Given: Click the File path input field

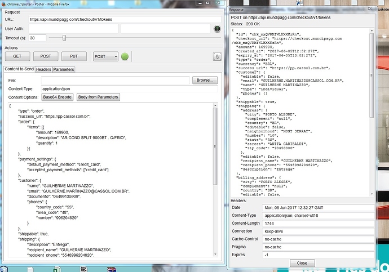Looking at the screenshot, I should [116, 81].
